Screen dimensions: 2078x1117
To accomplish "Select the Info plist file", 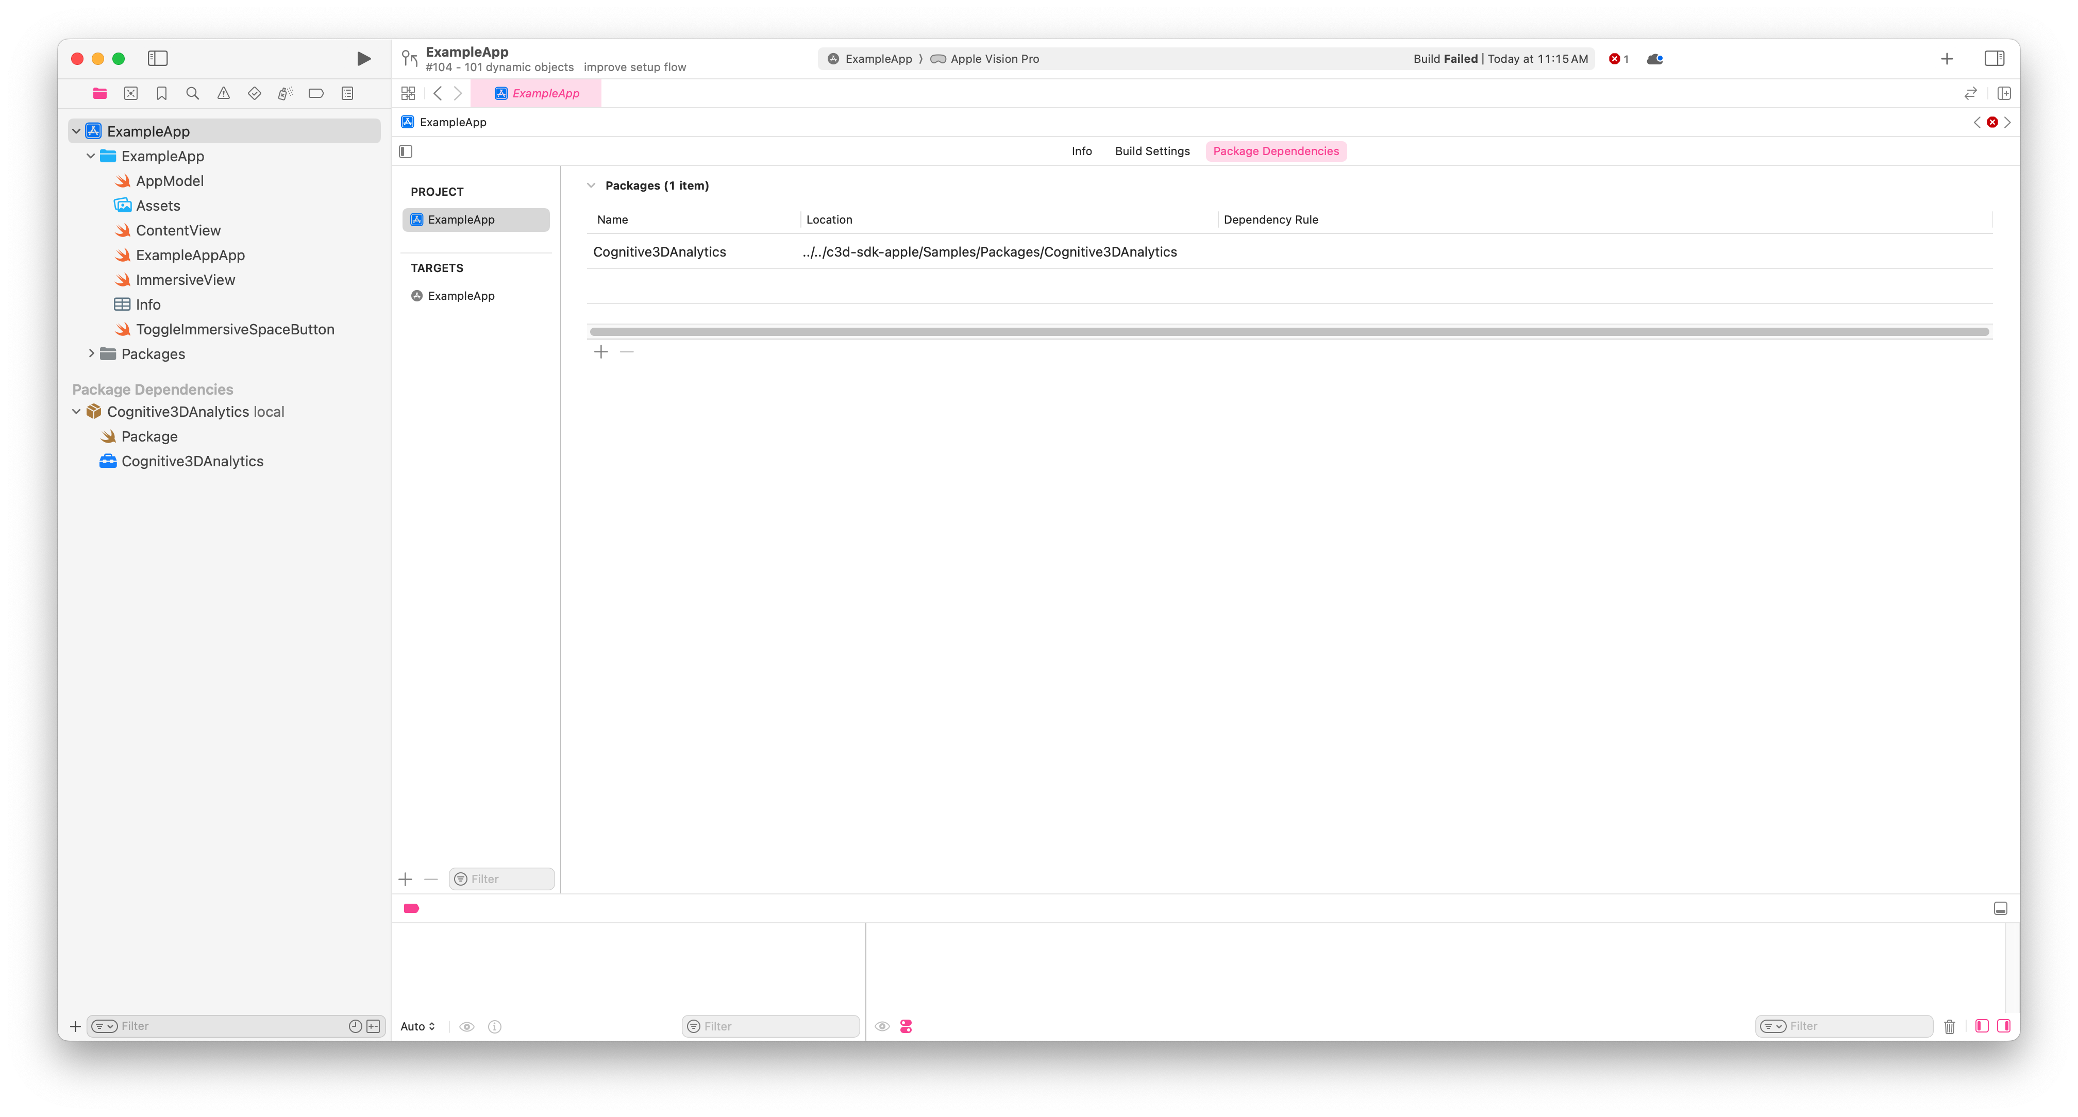I will click(x=147, y=304).
